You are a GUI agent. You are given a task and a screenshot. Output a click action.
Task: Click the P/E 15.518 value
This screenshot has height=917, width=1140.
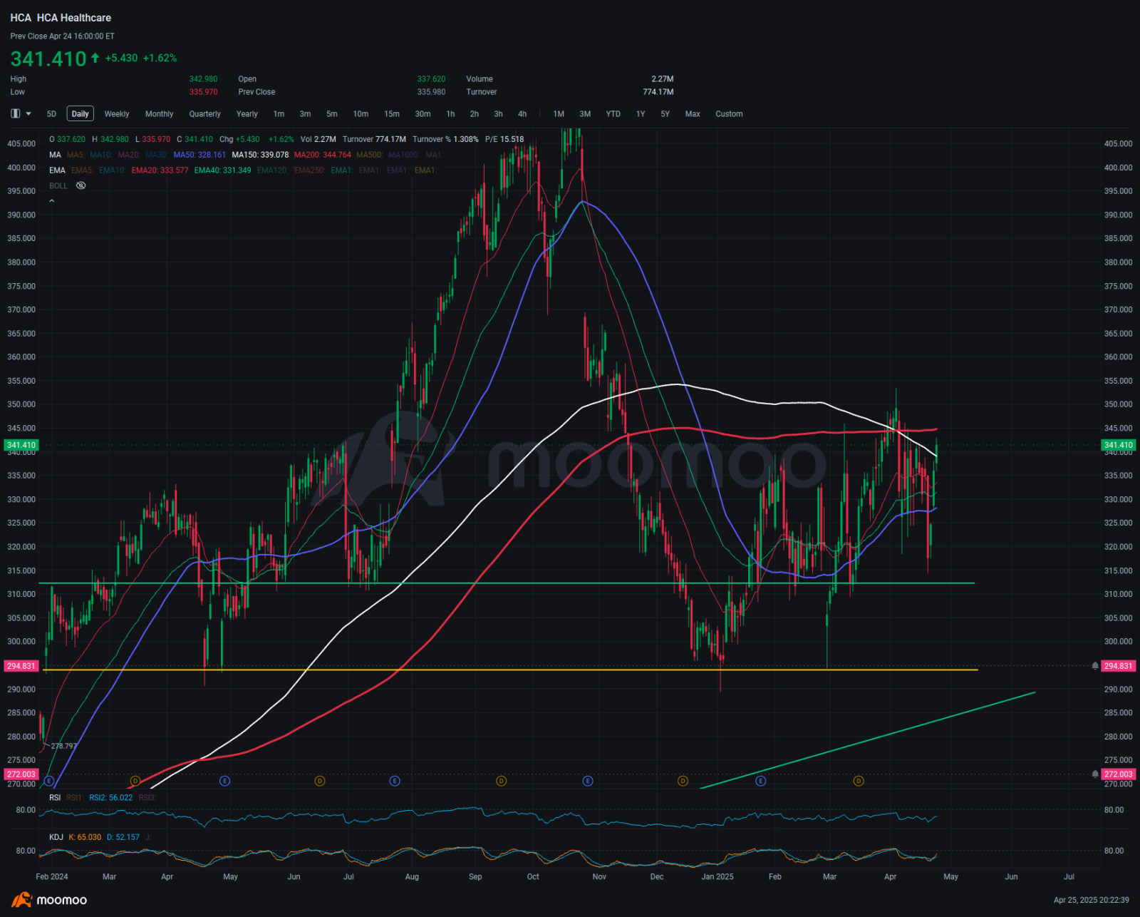click(504, 139)
